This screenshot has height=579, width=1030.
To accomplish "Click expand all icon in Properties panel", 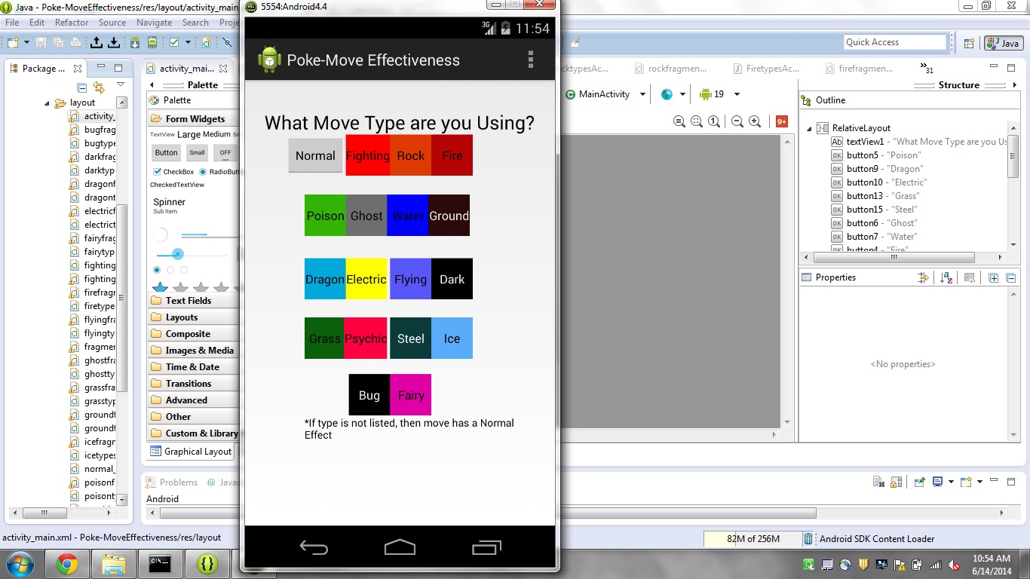I will click(994, 277).
